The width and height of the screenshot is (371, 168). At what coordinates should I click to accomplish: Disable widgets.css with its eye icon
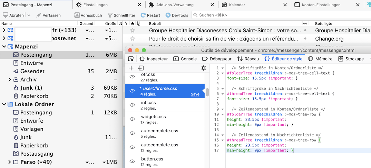(132, 119)
